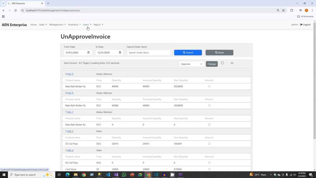Open a new browser tab
The image size is (316, 178).
point(48,3)
